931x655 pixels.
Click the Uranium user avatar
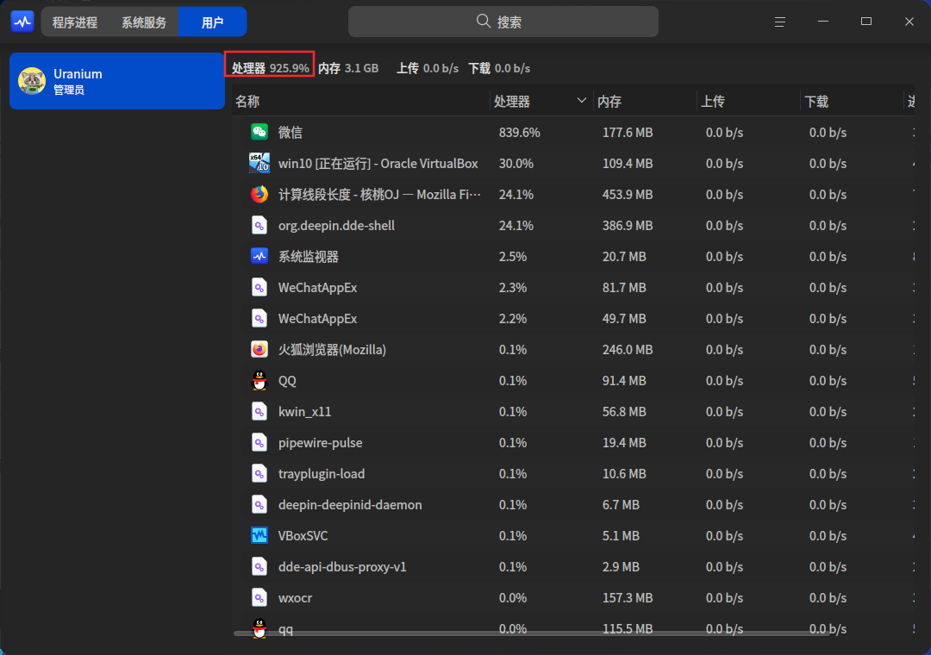point(32,81)
